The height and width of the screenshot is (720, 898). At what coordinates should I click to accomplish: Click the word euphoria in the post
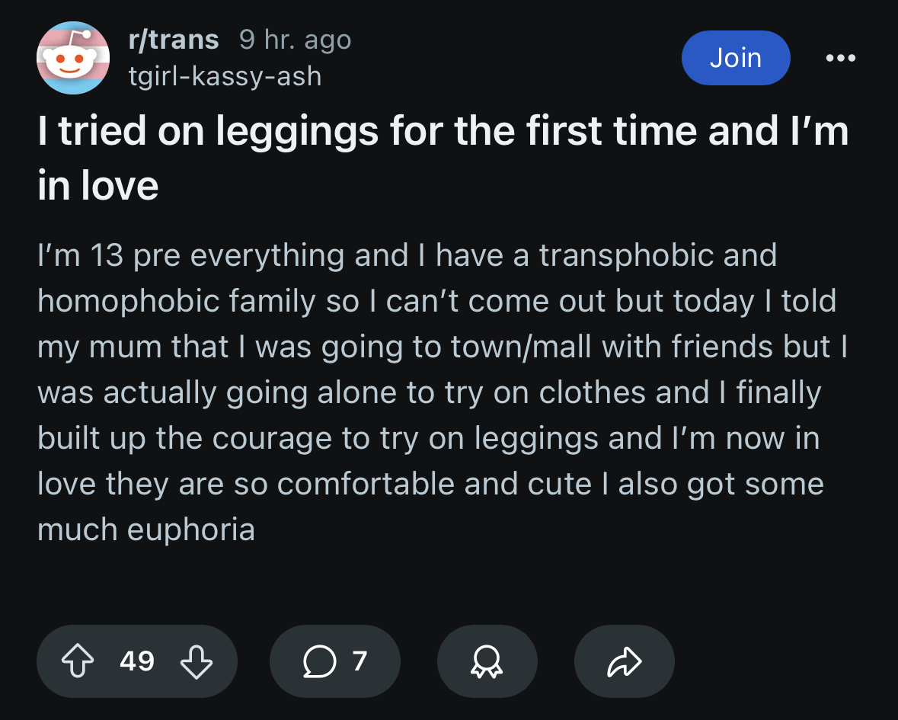tap(190, 530)
